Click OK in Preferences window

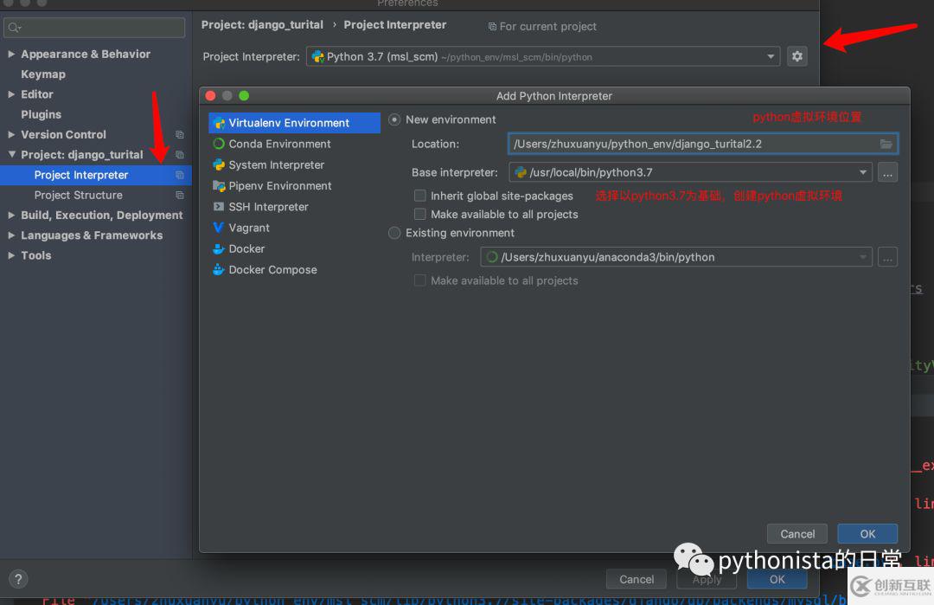[x=777, y=579]
